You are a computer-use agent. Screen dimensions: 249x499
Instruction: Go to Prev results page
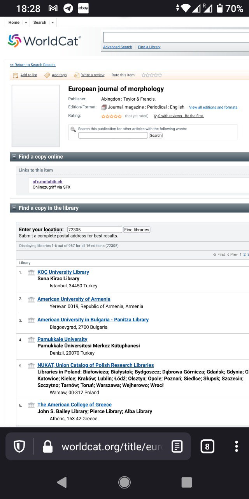point(232,255)
